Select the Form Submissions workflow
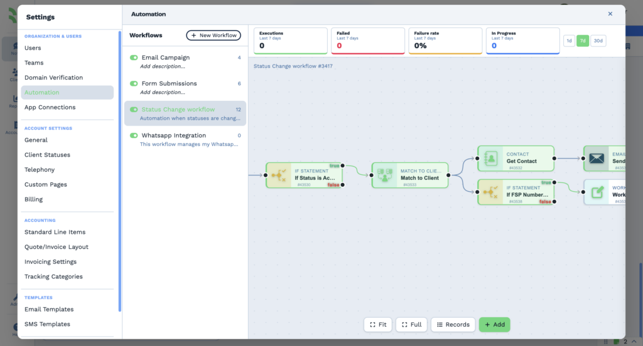The width and height of the screenshot is (643, 346). coord(185,88)
